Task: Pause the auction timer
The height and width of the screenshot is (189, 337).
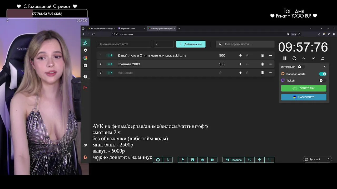Action: (x=285, y=58)
